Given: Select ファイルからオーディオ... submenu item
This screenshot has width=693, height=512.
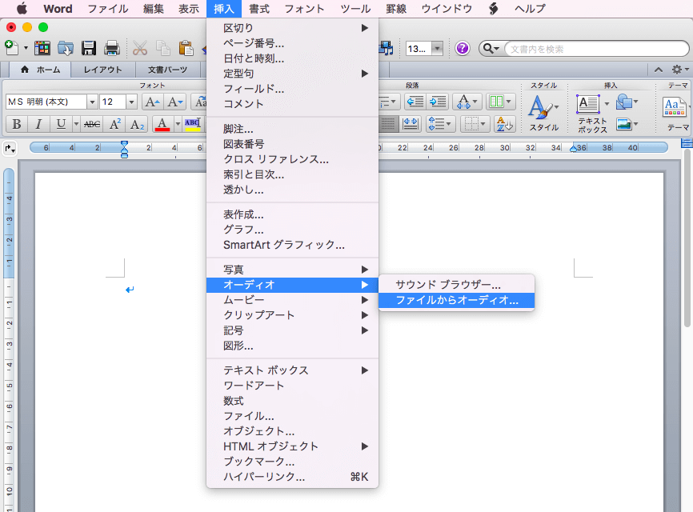Looking at the screenshot, I should (457, 300).
